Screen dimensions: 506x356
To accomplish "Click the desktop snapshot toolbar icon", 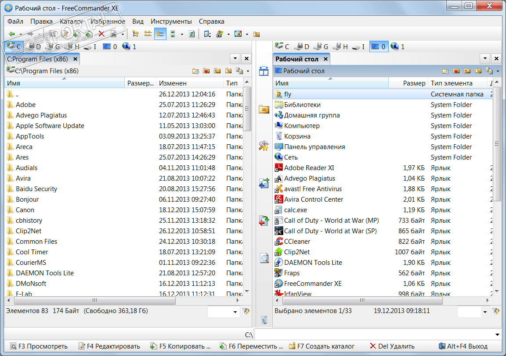I will click(x=207, y=34).
